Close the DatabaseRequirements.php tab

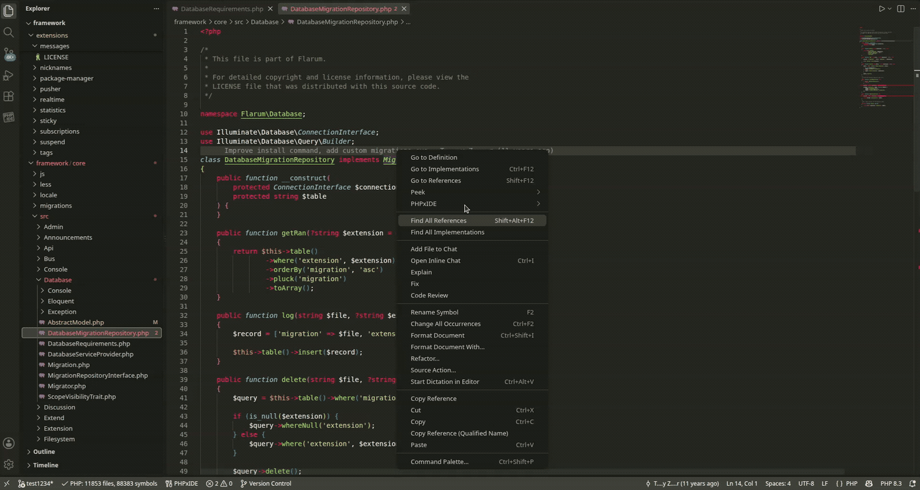(271, 9)
